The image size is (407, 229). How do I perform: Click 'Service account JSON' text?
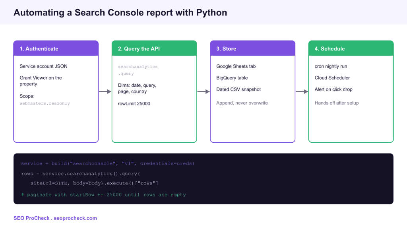click(x=43, y=66)
